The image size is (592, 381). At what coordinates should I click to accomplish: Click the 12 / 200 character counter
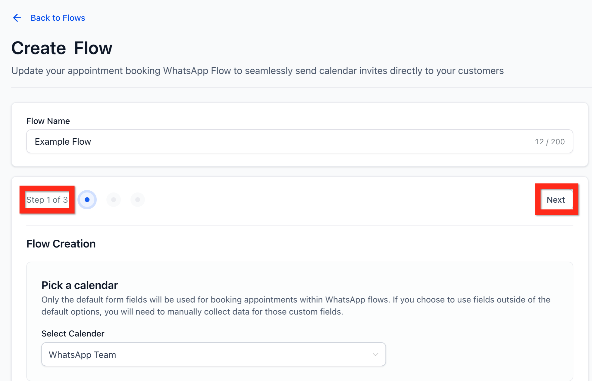pyautogui.click(x=550, y=142)
